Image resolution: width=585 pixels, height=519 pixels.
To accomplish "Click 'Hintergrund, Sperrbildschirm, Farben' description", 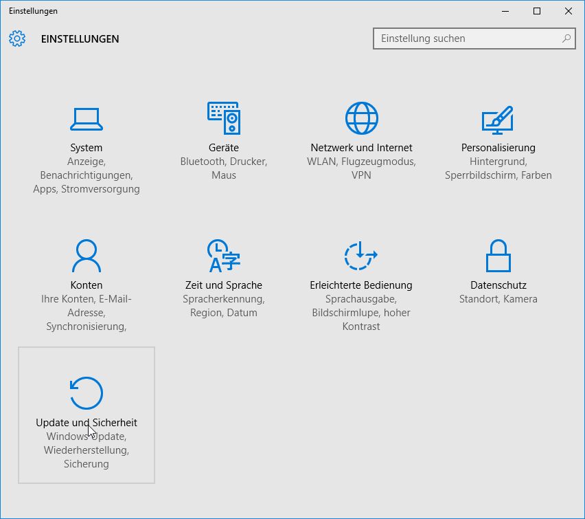I will tap(498, 168).
